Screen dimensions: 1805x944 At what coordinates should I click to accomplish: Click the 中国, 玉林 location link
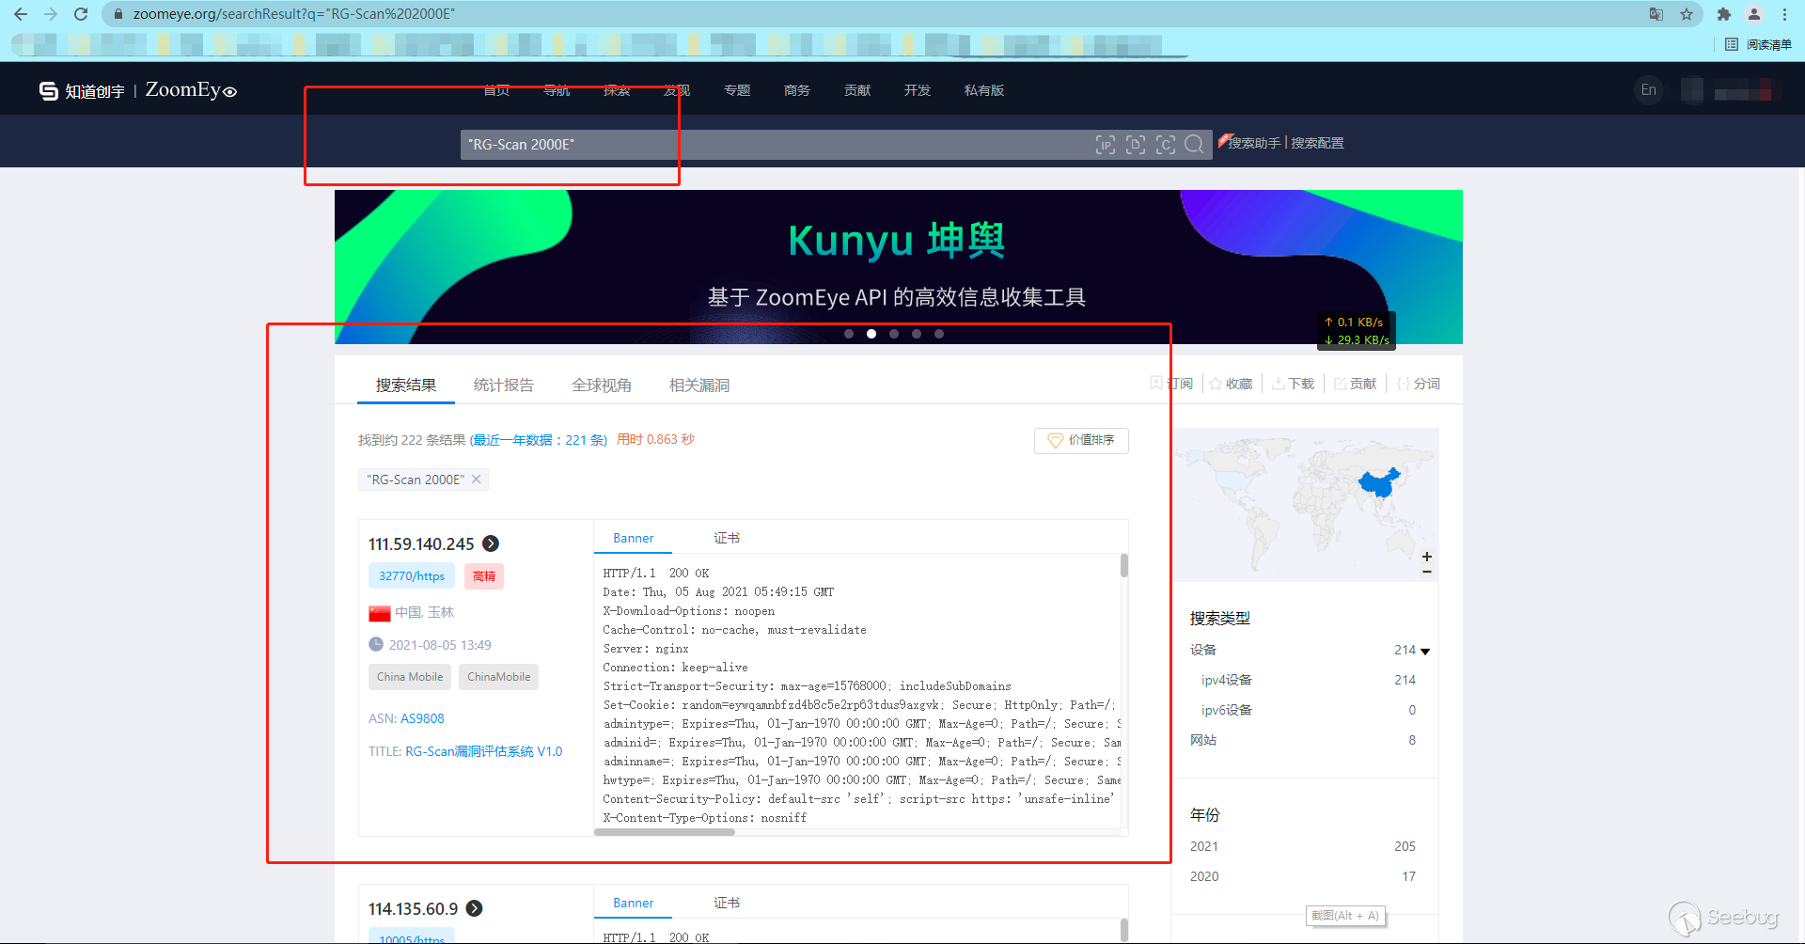tap(424, 612)
